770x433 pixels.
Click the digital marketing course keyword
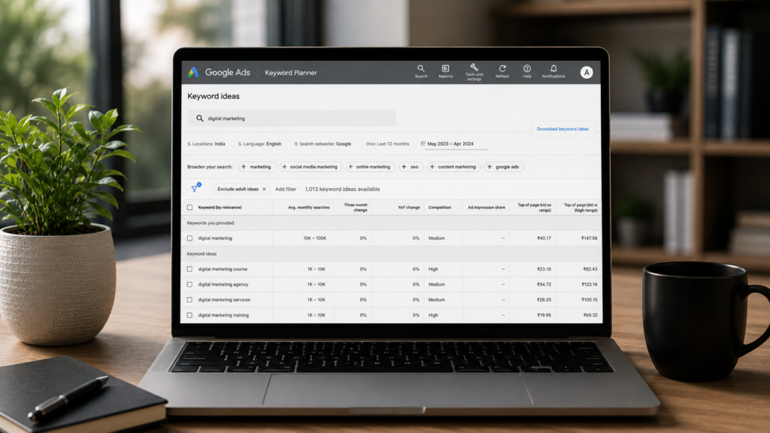(x=223, y=269)
